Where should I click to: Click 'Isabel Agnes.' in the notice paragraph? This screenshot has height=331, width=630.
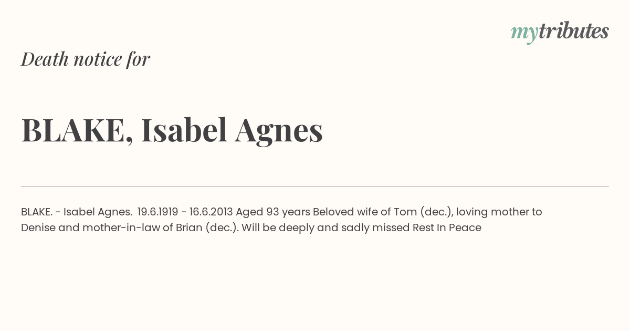(98, 212)
